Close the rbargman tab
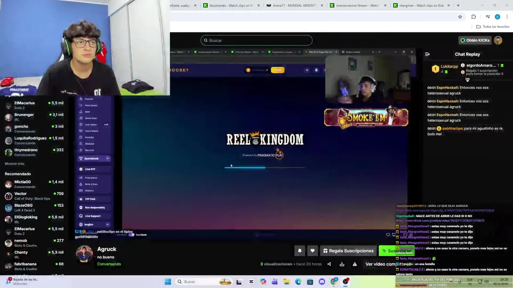The width and height of the screenshot is (513, 288). 448,6
